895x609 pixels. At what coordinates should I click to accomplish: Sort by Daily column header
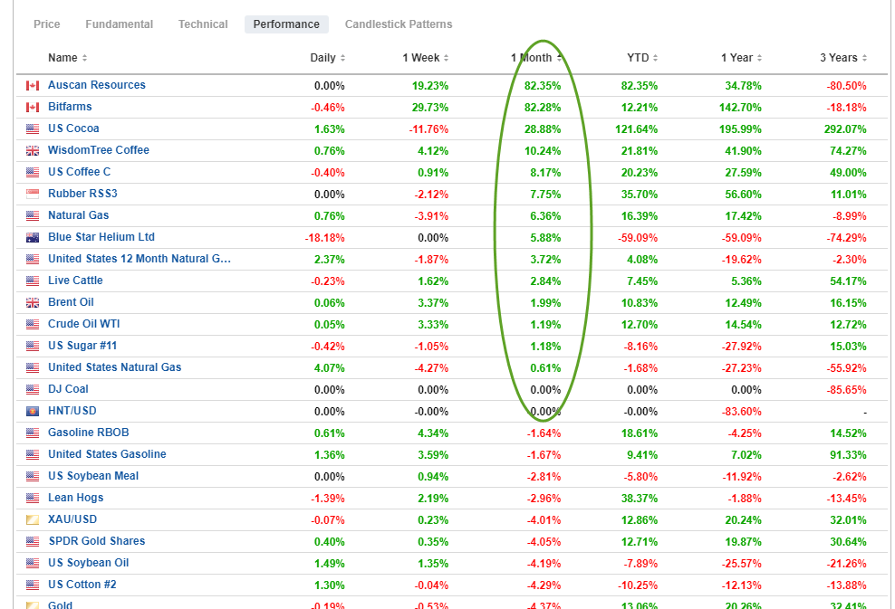[x=328, y=58]
